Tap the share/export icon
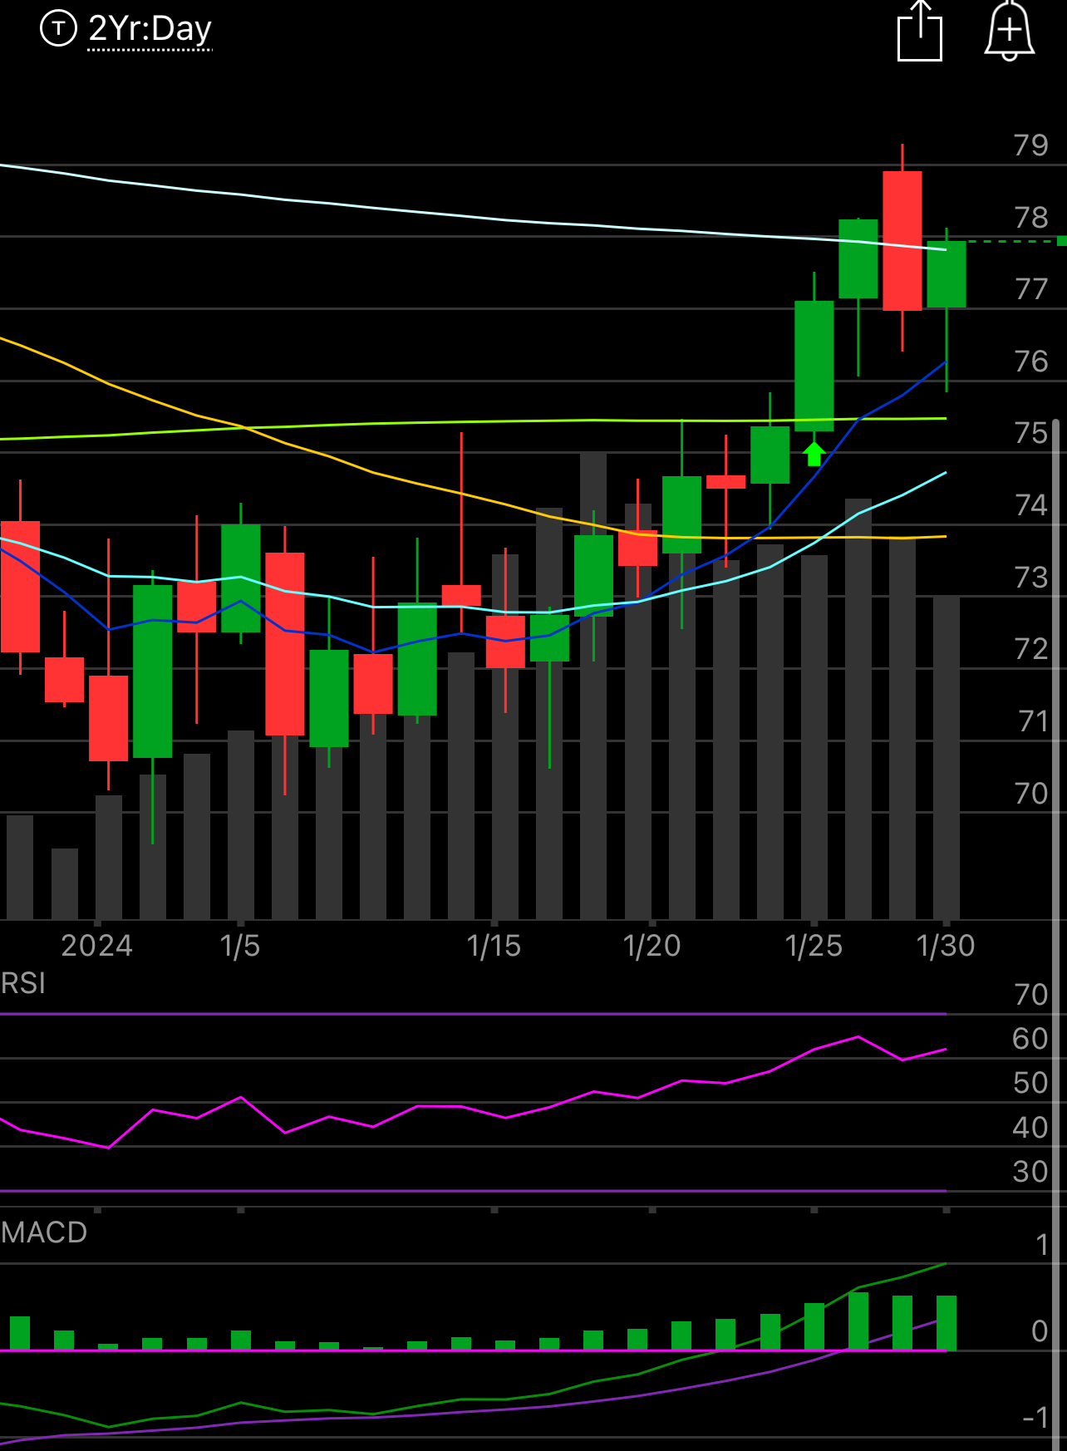Screen dimensions: 1067x1451 tap(920, 31)
